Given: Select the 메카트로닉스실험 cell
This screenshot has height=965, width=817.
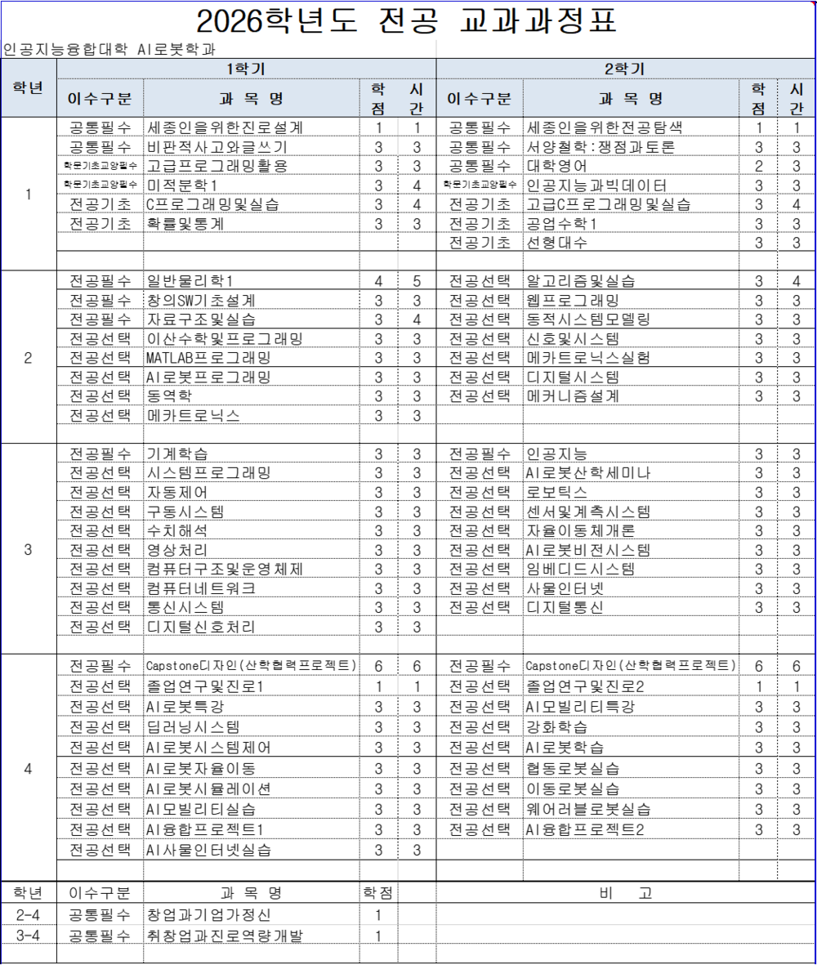Looking at the screenshot, I should 631,358.
